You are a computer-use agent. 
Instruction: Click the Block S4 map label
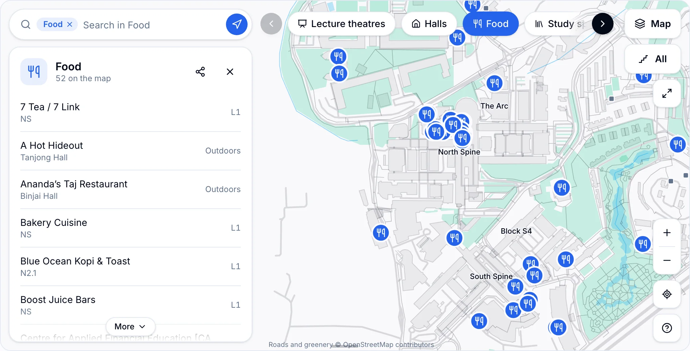click(516, 231)
